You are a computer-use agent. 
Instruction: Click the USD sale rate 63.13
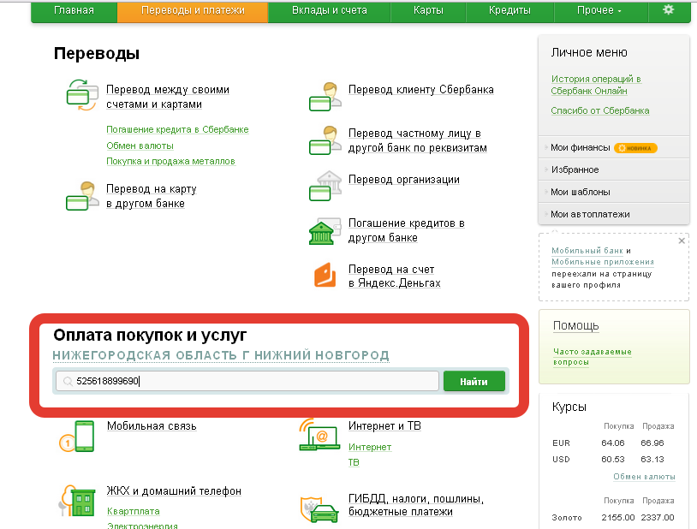pos(652,459)
